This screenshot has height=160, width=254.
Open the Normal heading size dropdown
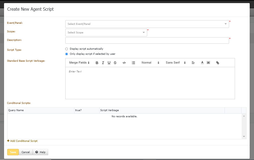click(150, 63)
